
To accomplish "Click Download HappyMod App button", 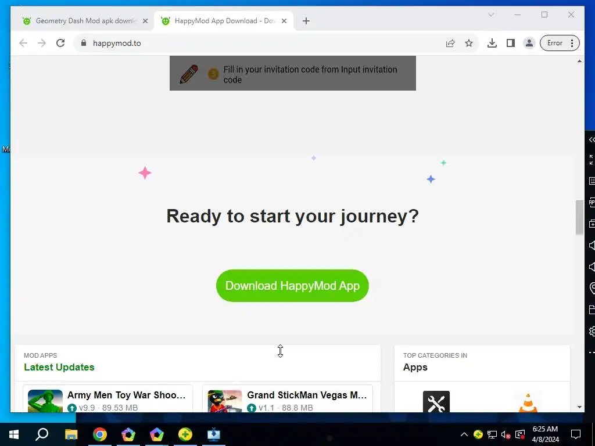I will pyautogui.click(x=292, y=286).
